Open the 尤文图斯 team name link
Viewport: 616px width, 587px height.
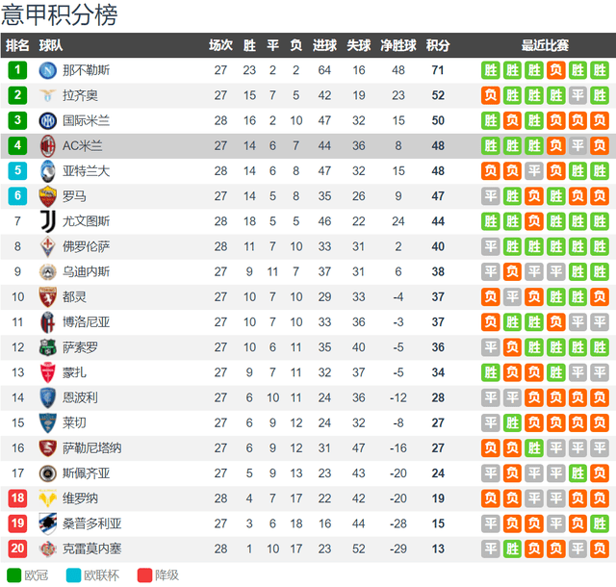(86, 221)
